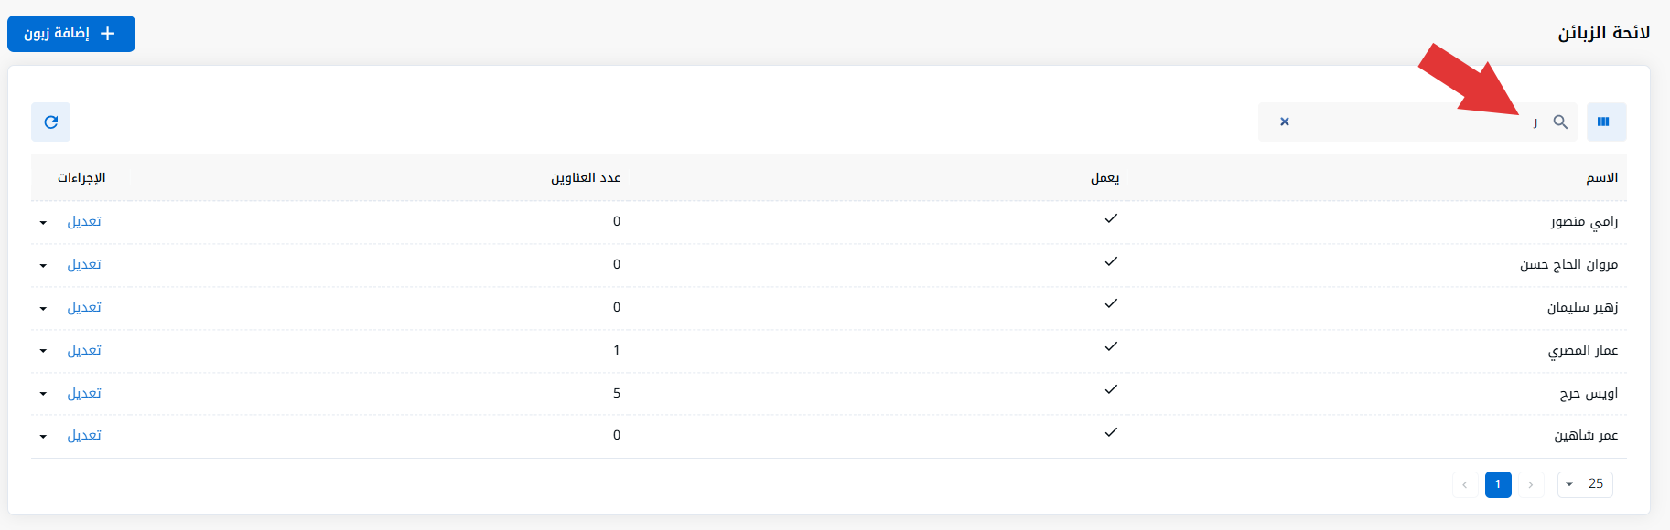The image size is (1670, 530).
Task: Click تعديل for زهير سليمان
Action: point(84,307)
